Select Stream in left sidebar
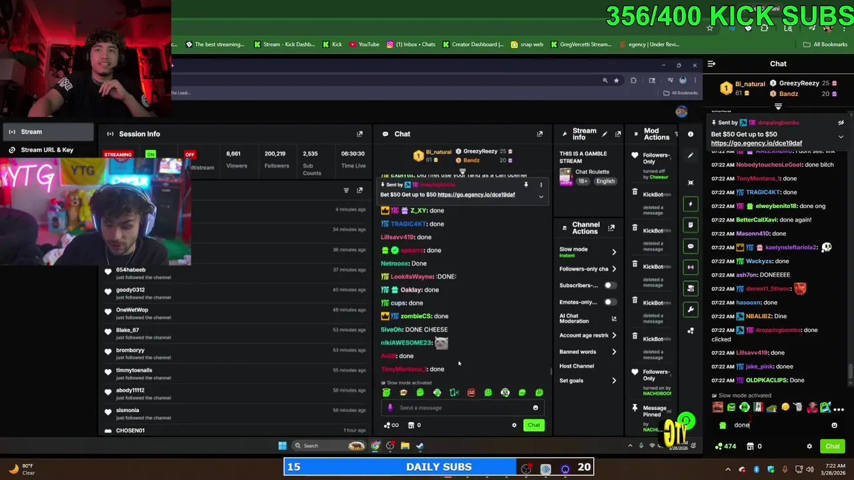 click(47, 132)
